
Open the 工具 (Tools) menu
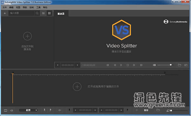tap(39, 7)
